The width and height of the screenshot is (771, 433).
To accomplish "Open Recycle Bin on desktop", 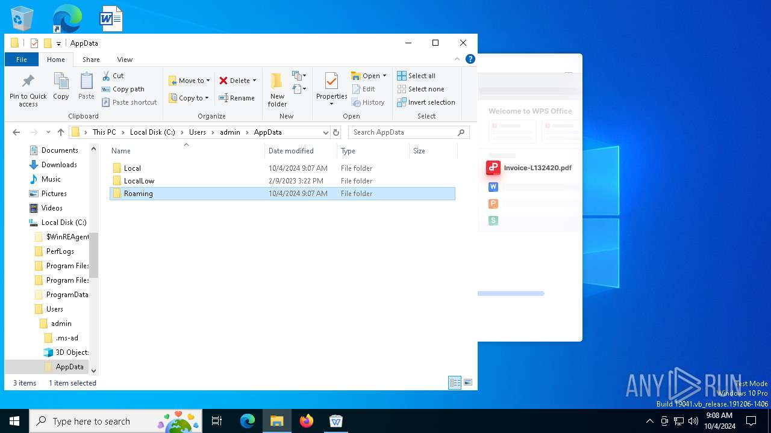I will pyautogui.click(x=22, y=19).
